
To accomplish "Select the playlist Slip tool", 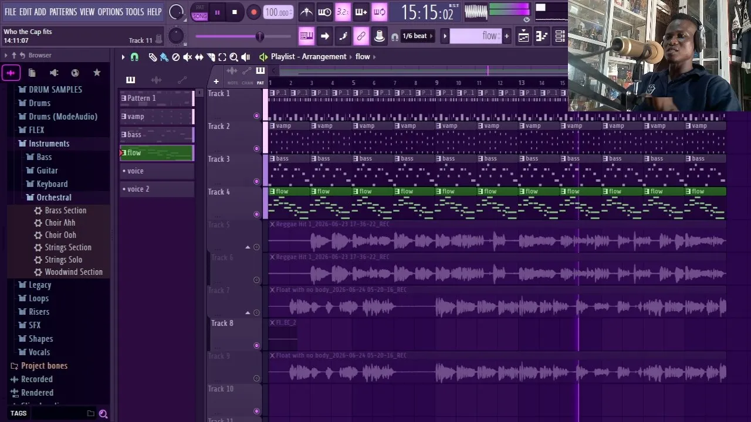I will coord(199,57).
